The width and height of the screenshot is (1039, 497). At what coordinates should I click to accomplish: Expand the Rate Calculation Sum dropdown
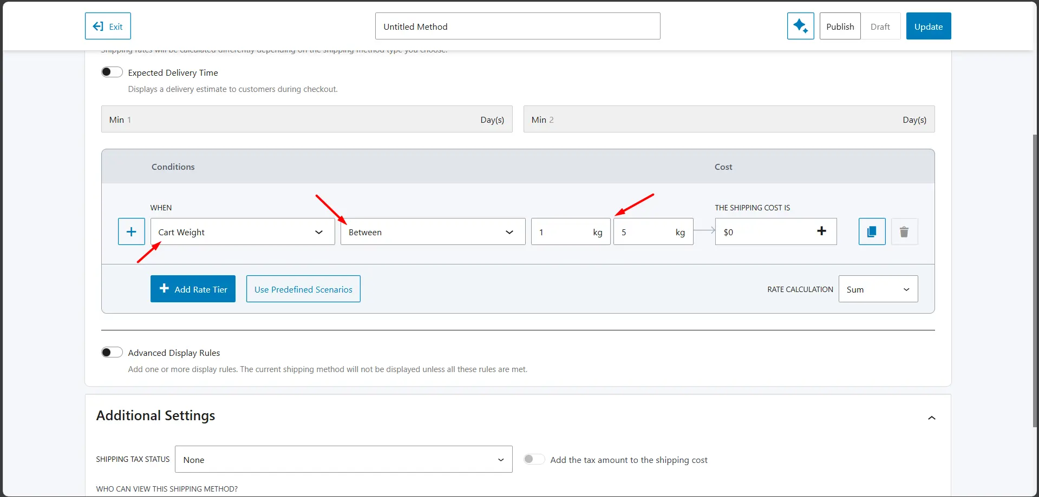(x=878, y=289)
